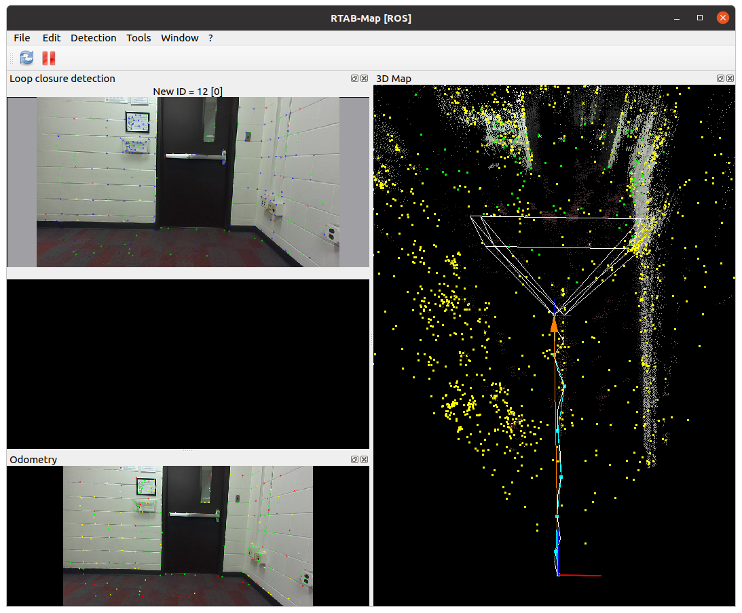Screen dimensions: 742x613
Task: Click the Odometry camera image
Action: coord(188,536)
